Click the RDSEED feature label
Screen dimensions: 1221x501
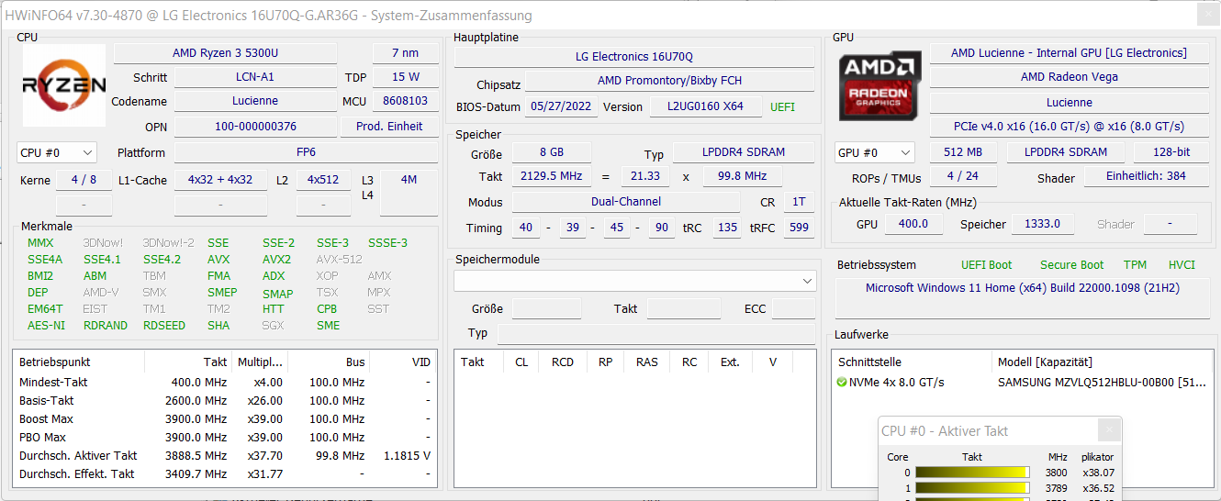pos(164,326)
